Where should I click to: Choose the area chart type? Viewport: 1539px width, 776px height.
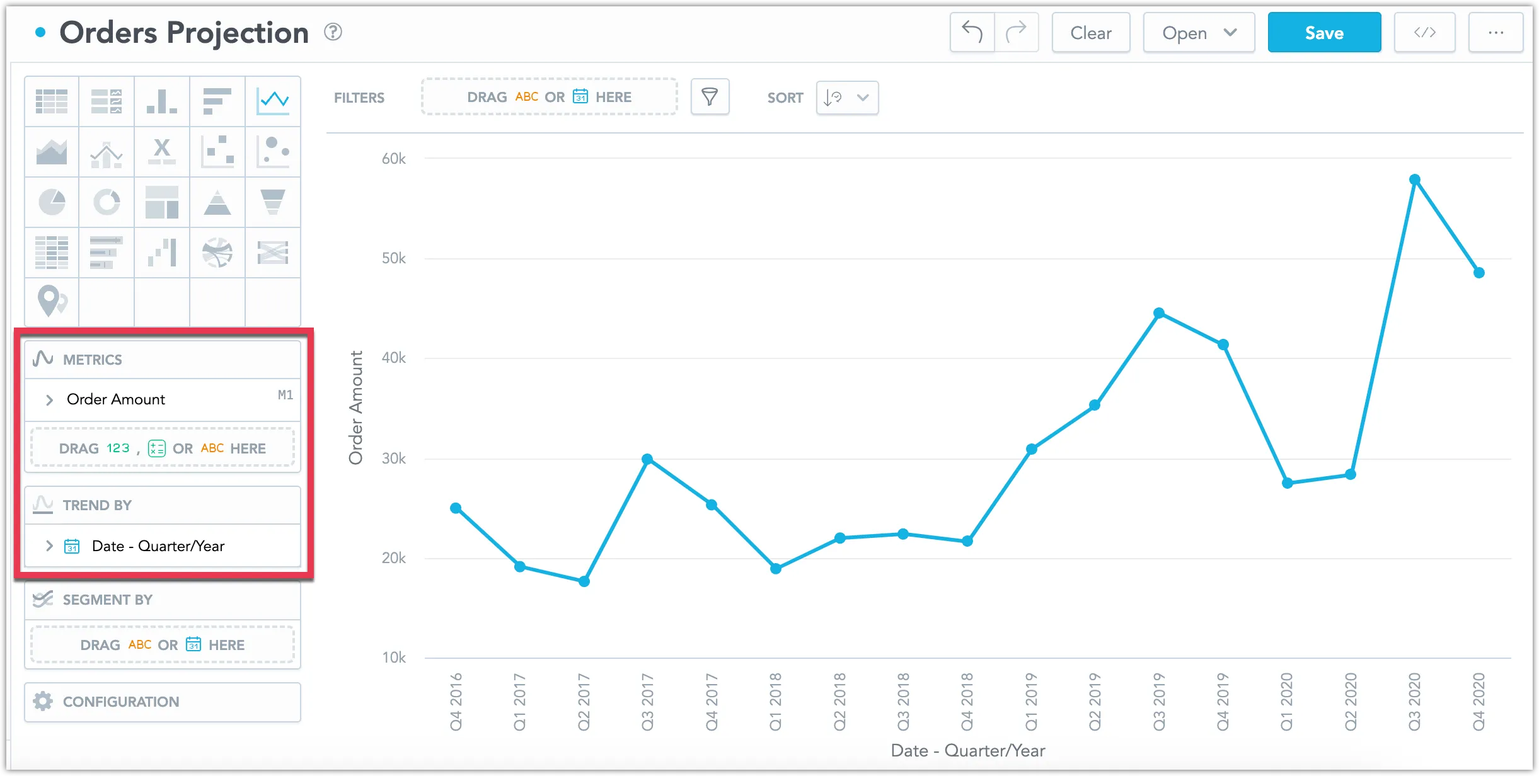point(51,151)
